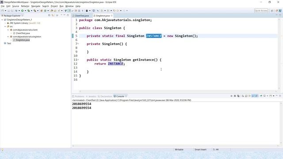This screenshot has height=159, width=283.
Task: Open the Project menu
Action: pyautogui.click(x=54, y=6)
